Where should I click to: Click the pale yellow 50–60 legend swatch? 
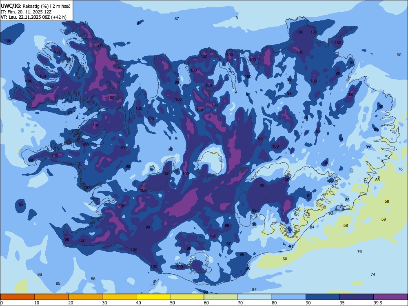(x=187, y=297)
